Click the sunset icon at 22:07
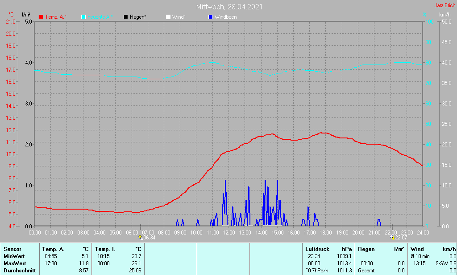 392,238
